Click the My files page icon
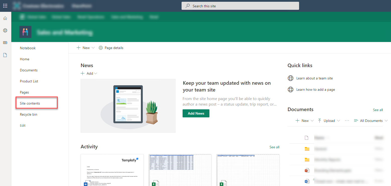This screenshot has height=186, width=391. [5, 55]
